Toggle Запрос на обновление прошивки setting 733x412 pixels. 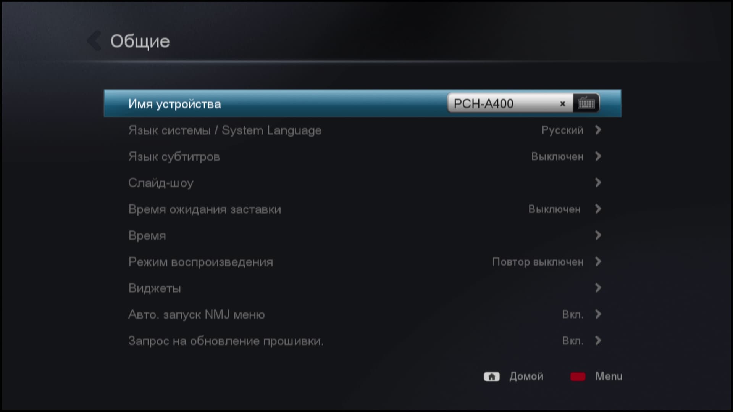(x=363, y=341)
